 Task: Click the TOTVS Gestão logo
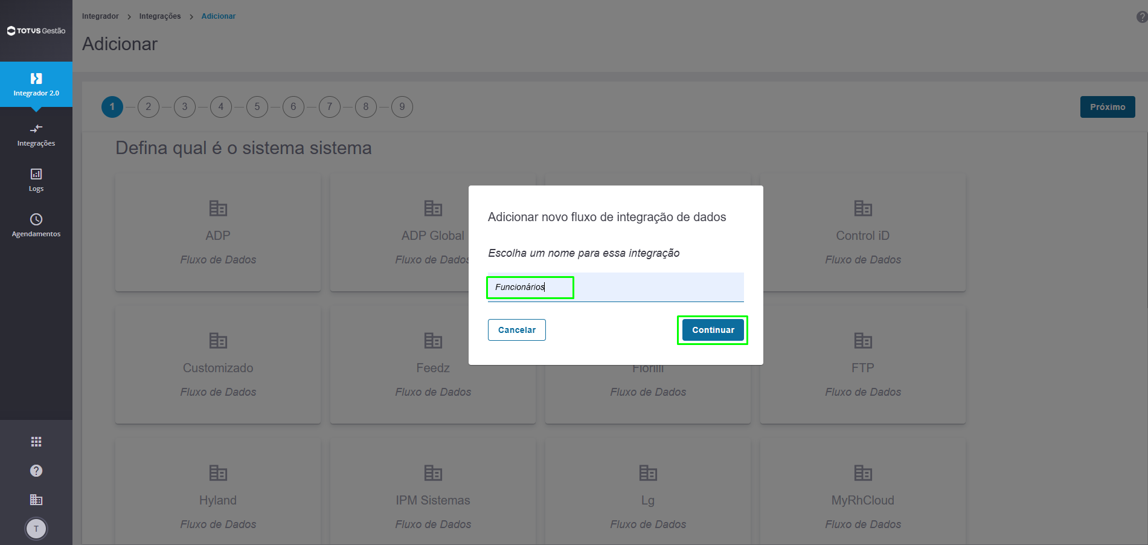tap(36, 31)
